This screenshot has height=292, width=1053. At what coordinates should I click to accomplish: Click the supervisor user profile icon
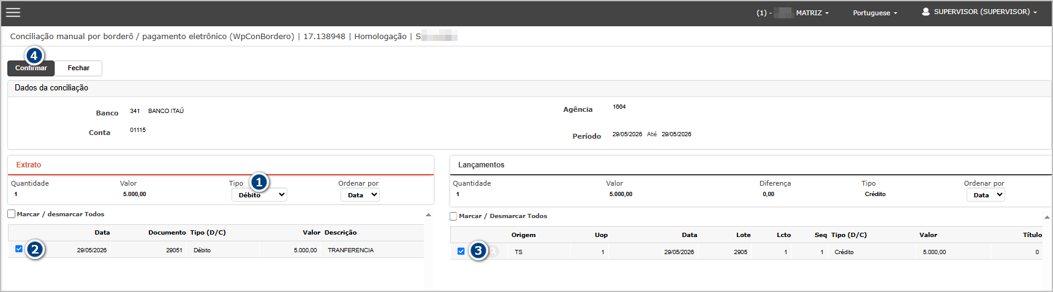point(926,12)
